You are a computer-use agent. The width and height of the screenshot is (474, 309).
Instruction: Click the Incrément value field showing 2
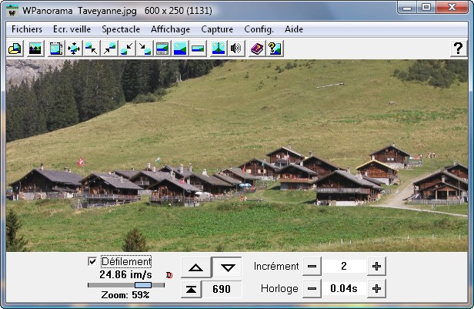(344, 267)
